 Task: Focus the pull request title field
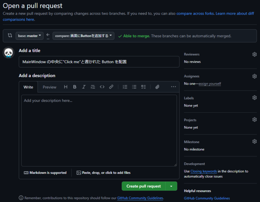(99, 62)
